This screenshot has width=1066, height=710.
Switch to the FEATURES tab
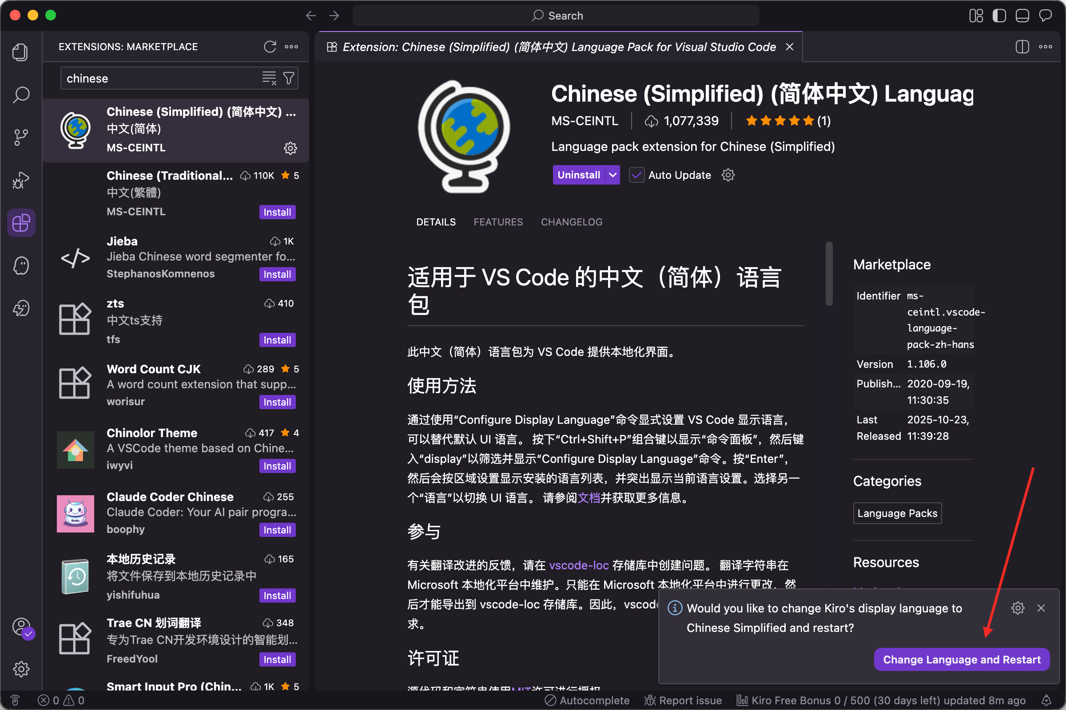pyautogui.click(x=497, y=222)
